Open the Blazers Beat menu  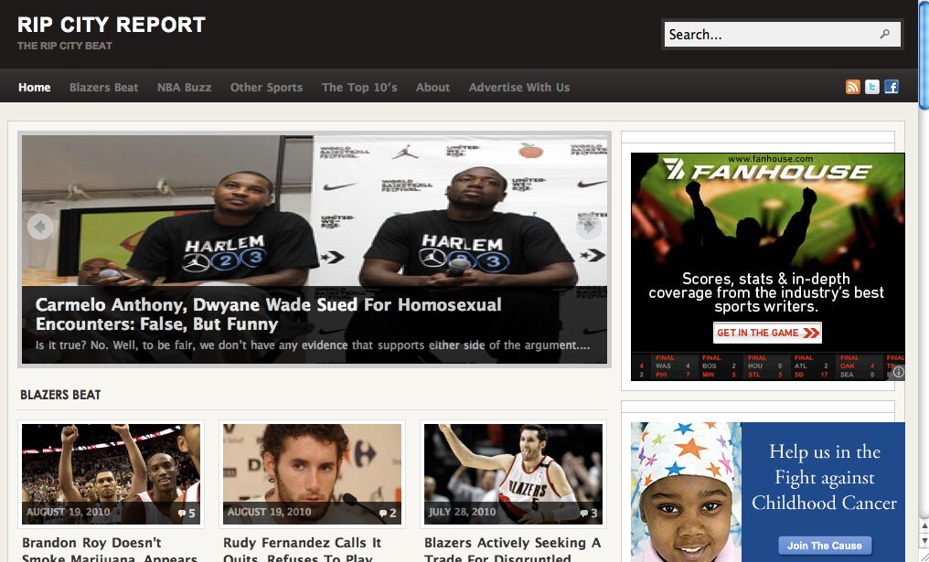tap(103, 88)
